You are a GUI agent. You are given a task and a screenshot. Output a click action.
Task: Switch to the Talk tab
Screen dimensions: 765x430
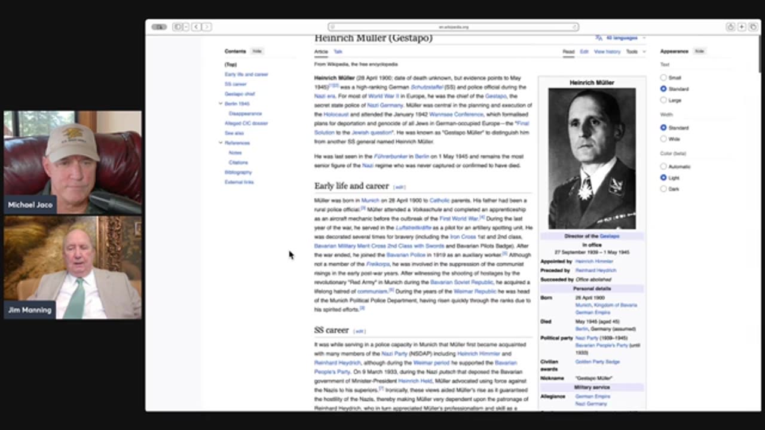click(338, 52)
